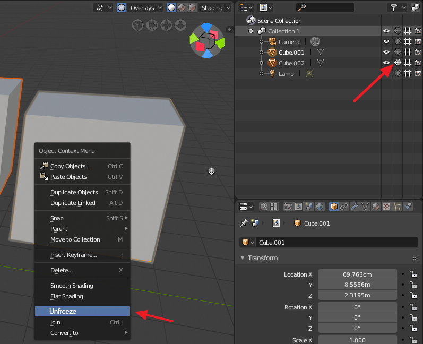Toggle perspective/orthographic view icon in viewport

point(137,25)
